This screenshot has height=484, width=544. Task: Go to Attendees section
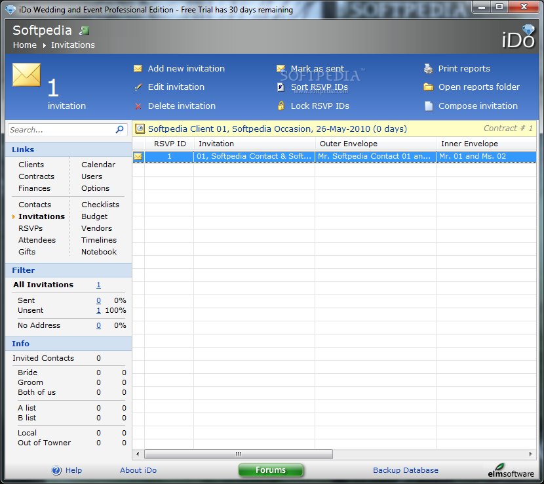pyautogui.click(x=37, y=240)
